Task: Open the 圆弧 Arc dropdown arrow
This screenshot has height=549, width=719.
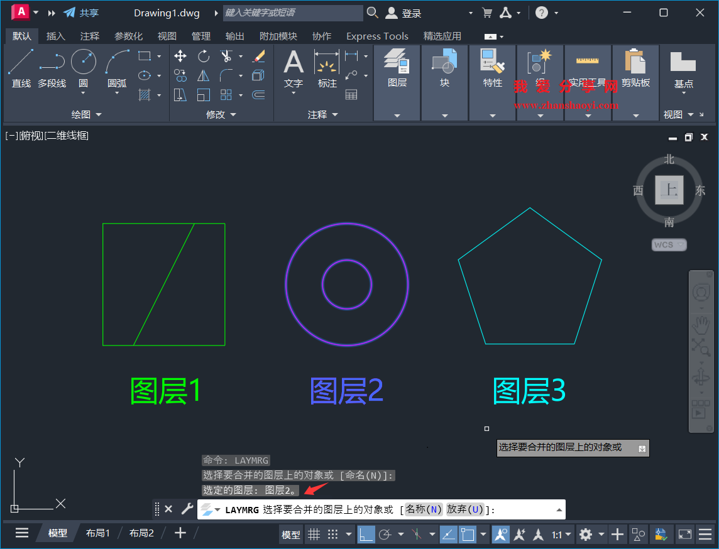Action: coord(117,92)
